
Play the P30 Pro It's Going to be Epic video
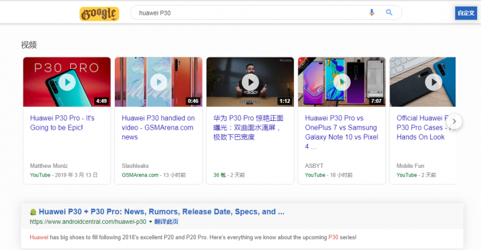tap(67, 82)
